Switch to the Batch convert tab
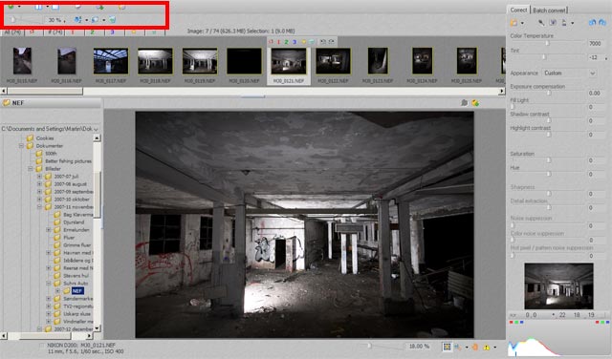This screenshot has height=359, width=612. (x=549, y=11)
